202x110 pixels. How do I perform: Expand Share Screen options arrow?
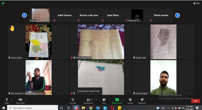123,100
